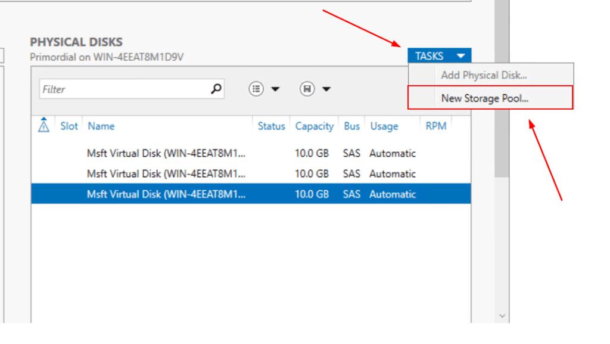Open the TASKS dropdown menu
Viewport: 610px width, 344px height.
point(439,56)
